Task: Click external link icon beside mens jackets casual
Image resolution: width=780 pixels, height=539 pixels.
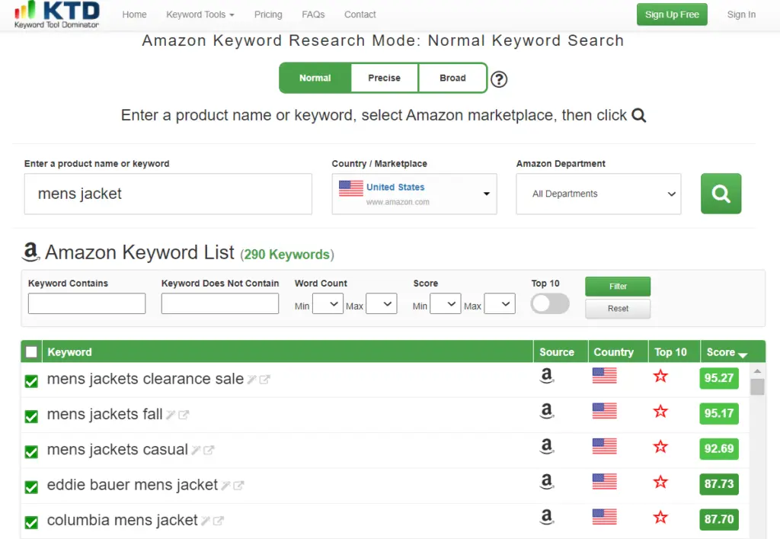Action: click(209, 451)
